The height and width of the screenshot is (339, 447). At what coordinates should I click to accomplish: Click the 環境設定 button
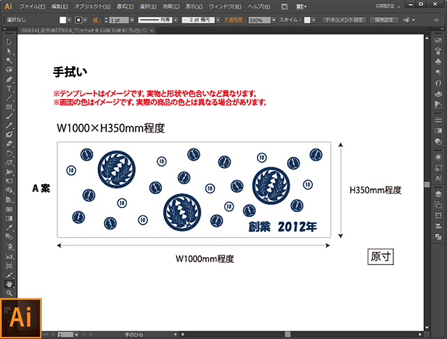coord(386,21)
